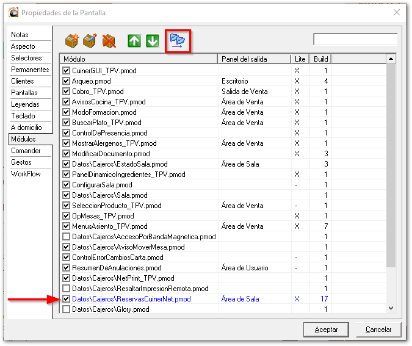Viewport: 412px width, 346px height.
Task: Switch to the Aspecto tab
Action: pyautogui.click(x=31, y=46)
